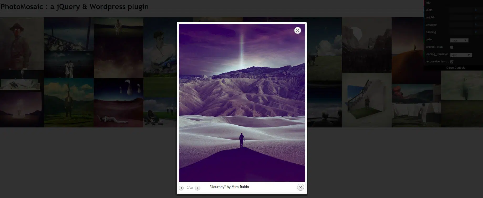Click the PhotoMosaic page heading

(x=75, y=7)
